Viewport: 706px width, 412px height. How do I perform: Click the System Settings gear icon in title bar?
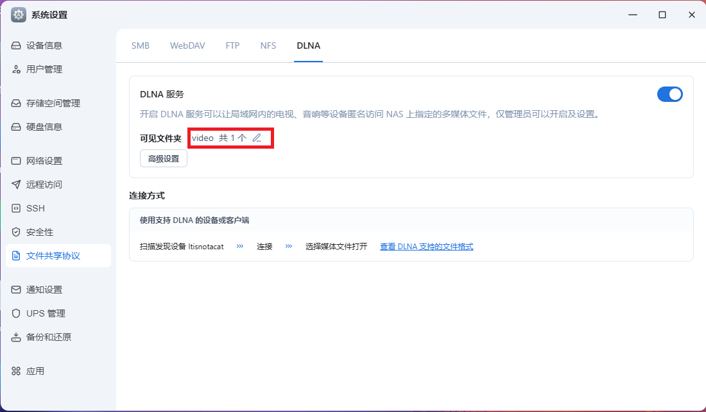pos(19,15)
